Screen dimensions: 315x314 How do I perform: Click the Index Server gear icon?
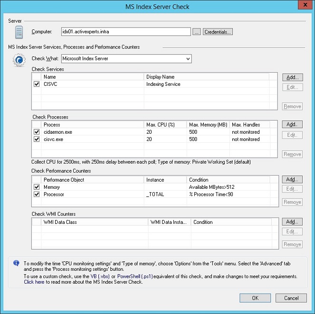[19, 60]
